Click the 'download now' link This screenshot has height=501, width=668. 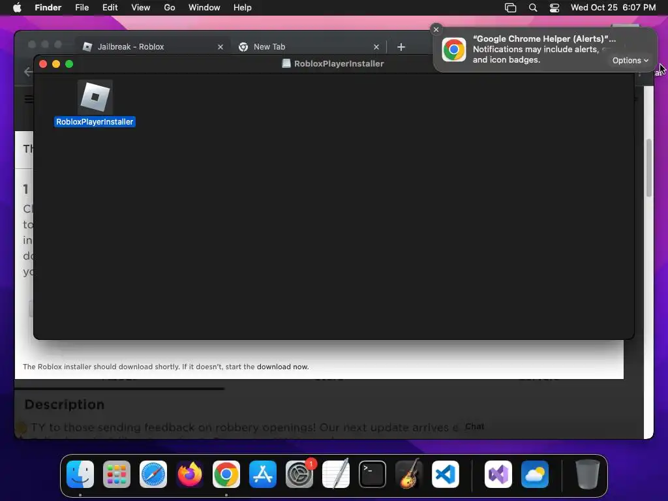282,367
